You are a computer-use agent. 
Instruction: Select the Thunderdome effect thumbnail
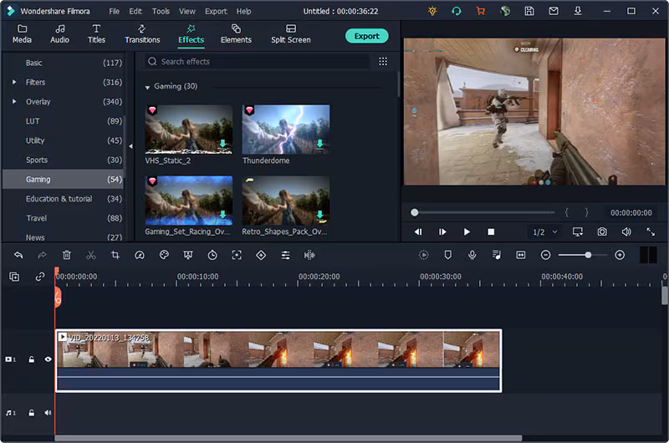(x=286, y=129)
